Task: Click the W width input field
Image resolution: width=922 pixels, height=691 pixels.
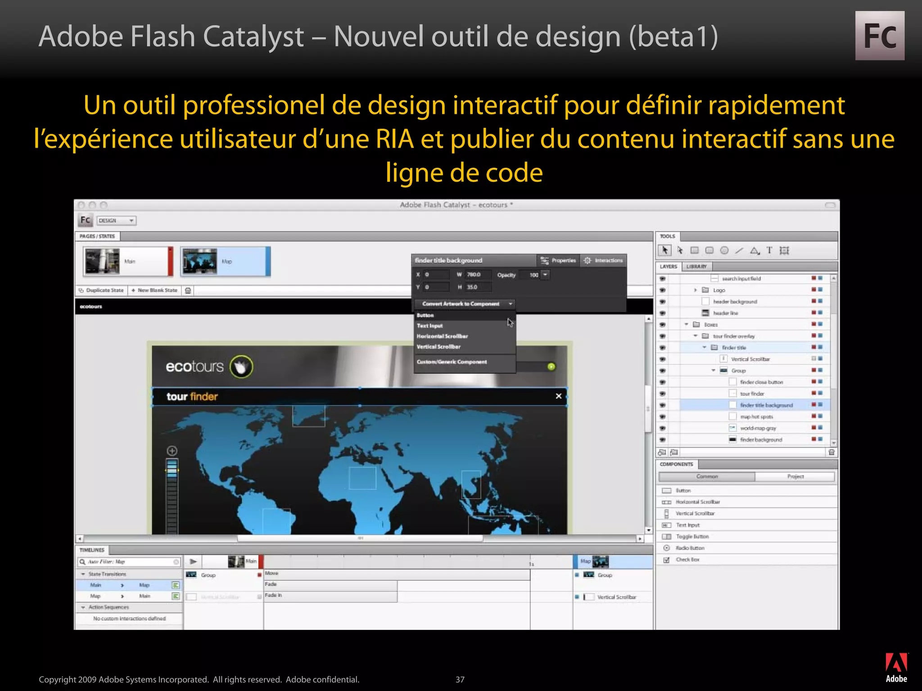Action: (479, 274)
